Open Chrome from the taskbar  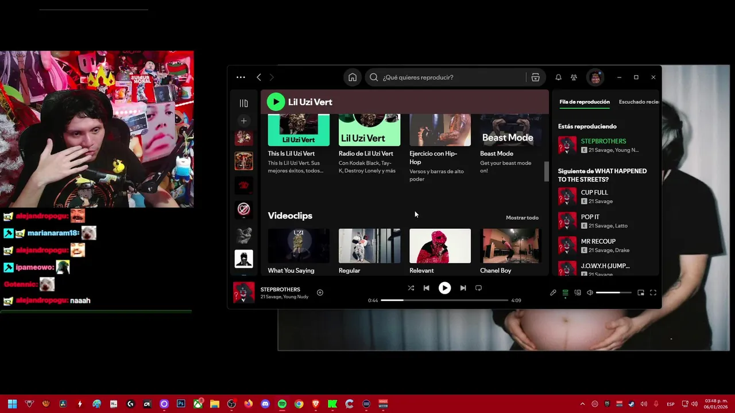(x=299, y=404)
